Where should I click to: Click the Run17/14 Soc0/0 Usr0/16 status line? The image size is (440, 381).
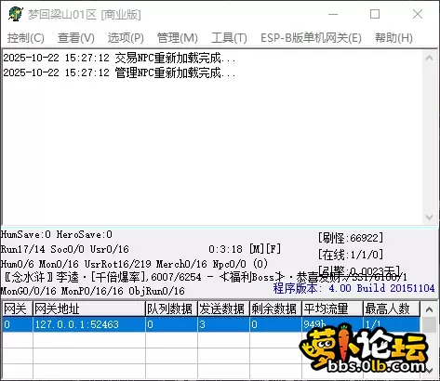[x=65, y=249]
